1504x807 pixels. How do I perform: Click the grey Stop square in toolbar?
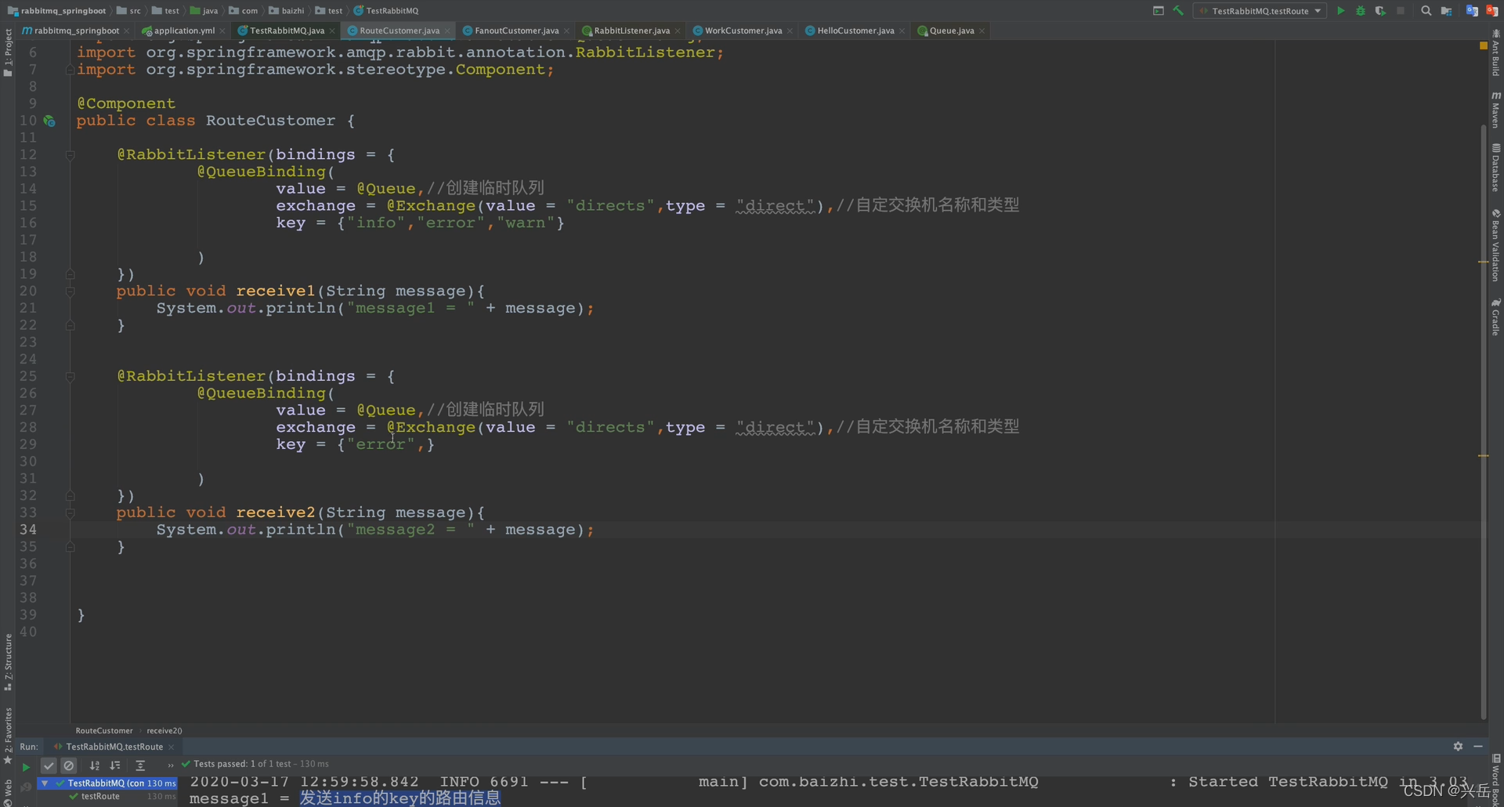[1401, 11]
